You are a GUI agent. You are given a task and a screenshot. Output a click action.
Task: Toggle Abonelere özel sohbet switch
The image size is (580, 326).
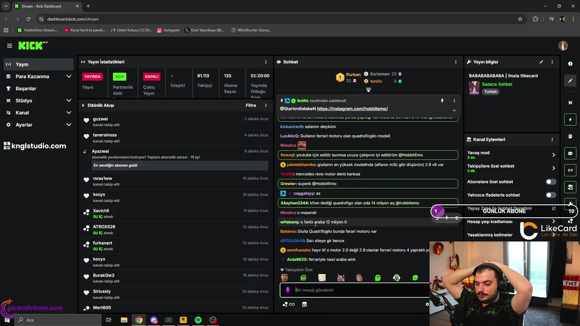tap(551, 182)
